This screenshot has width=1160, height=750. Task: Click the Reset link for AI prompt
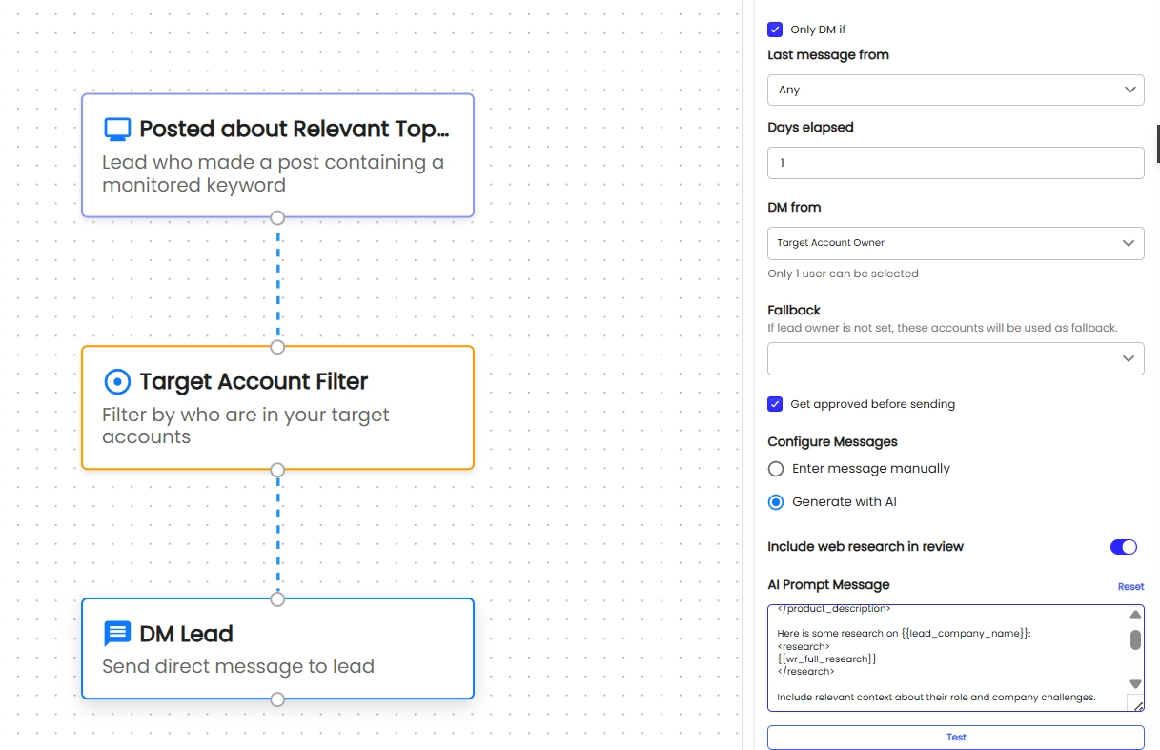tap(1130, 587)
